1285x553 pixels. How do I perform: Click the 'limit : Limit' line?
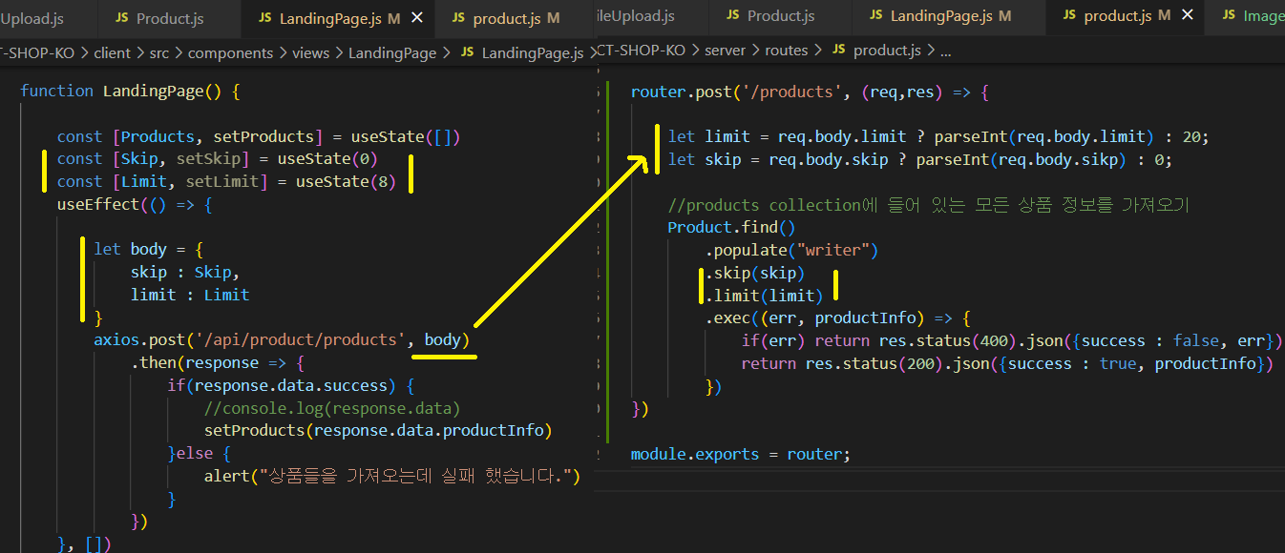click(x=190, y=295)
